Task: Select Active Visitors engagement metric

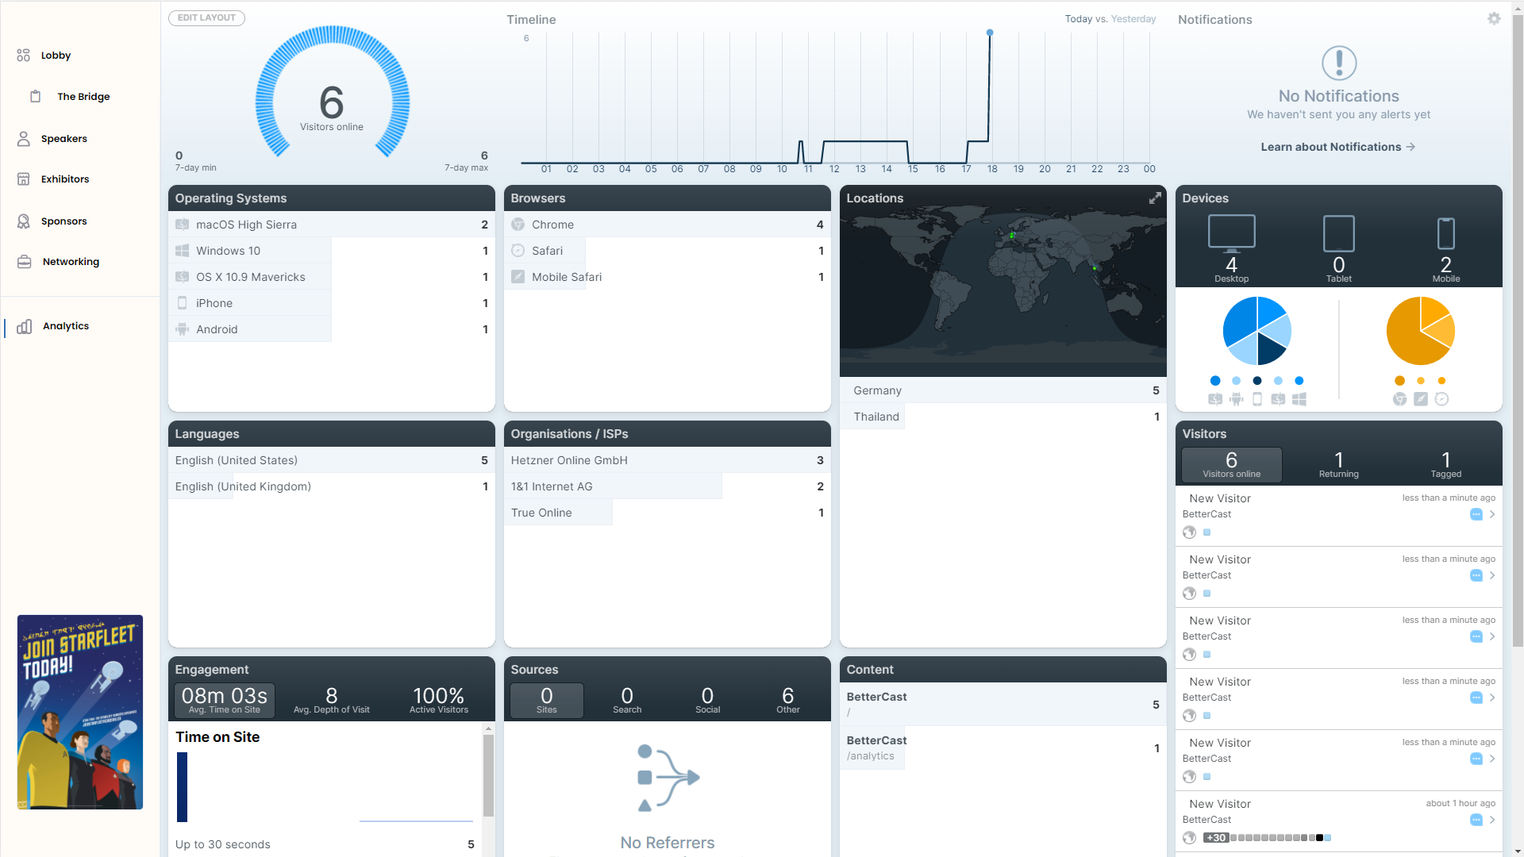Action: pos(438,700)
